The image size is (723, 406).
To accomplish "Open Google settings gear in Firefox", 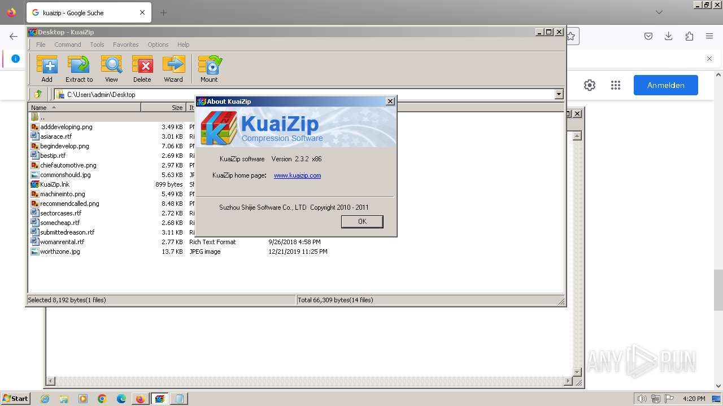I will coord(590,85).
